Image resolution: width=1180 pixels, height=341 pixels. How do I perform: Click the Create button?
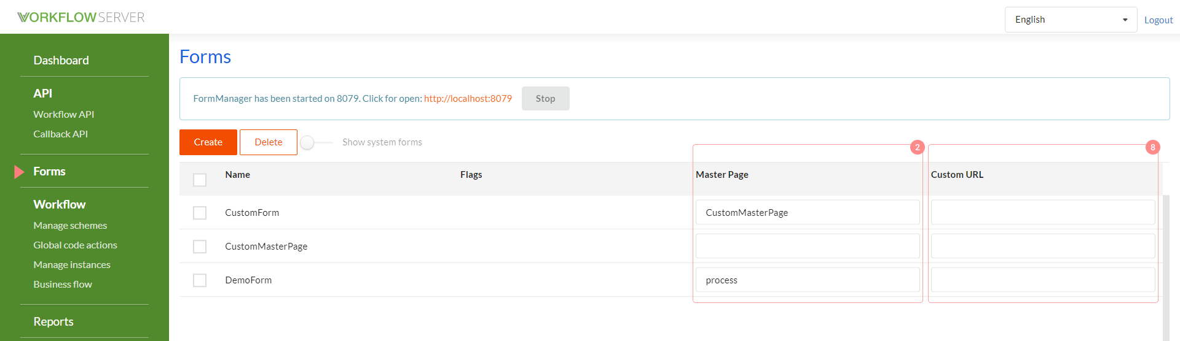[208, 142]
